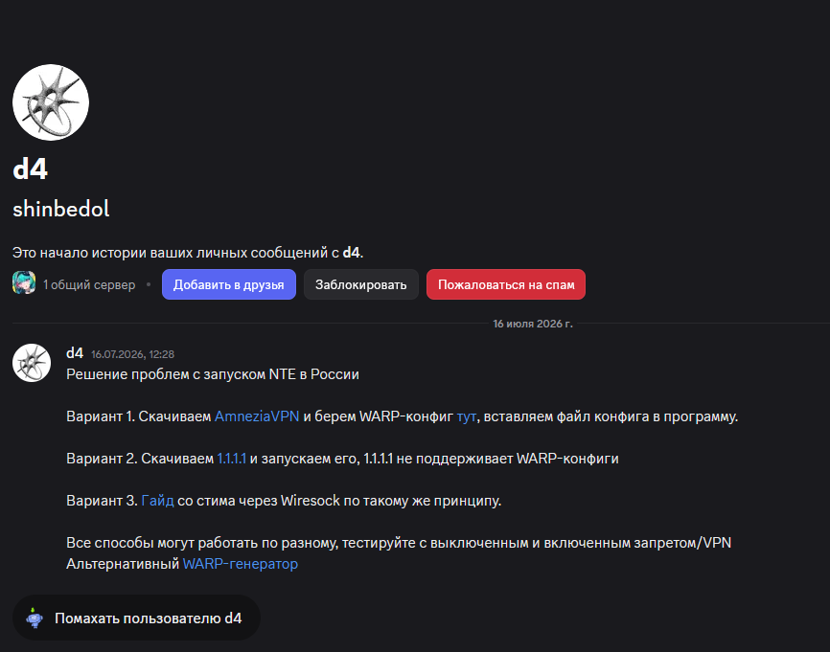Viewport: 830px width, 652px height.
Task: Click the 1 общий сервер label
Action: pos(89,284)
